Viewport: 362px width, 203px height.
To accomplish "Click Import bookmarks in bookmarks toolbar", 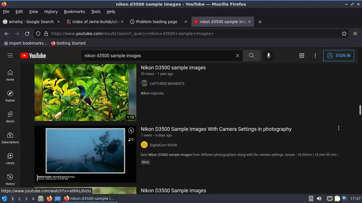I will (25, 43).
